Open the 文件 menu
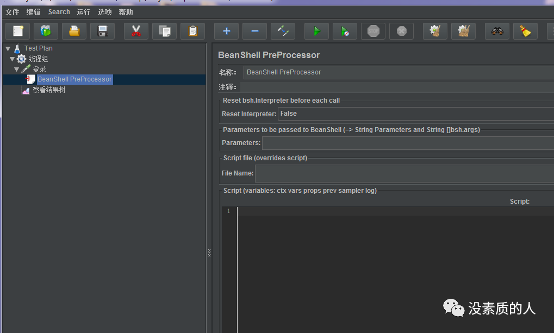This screenshot has height=333, width=554. (12, 12)
